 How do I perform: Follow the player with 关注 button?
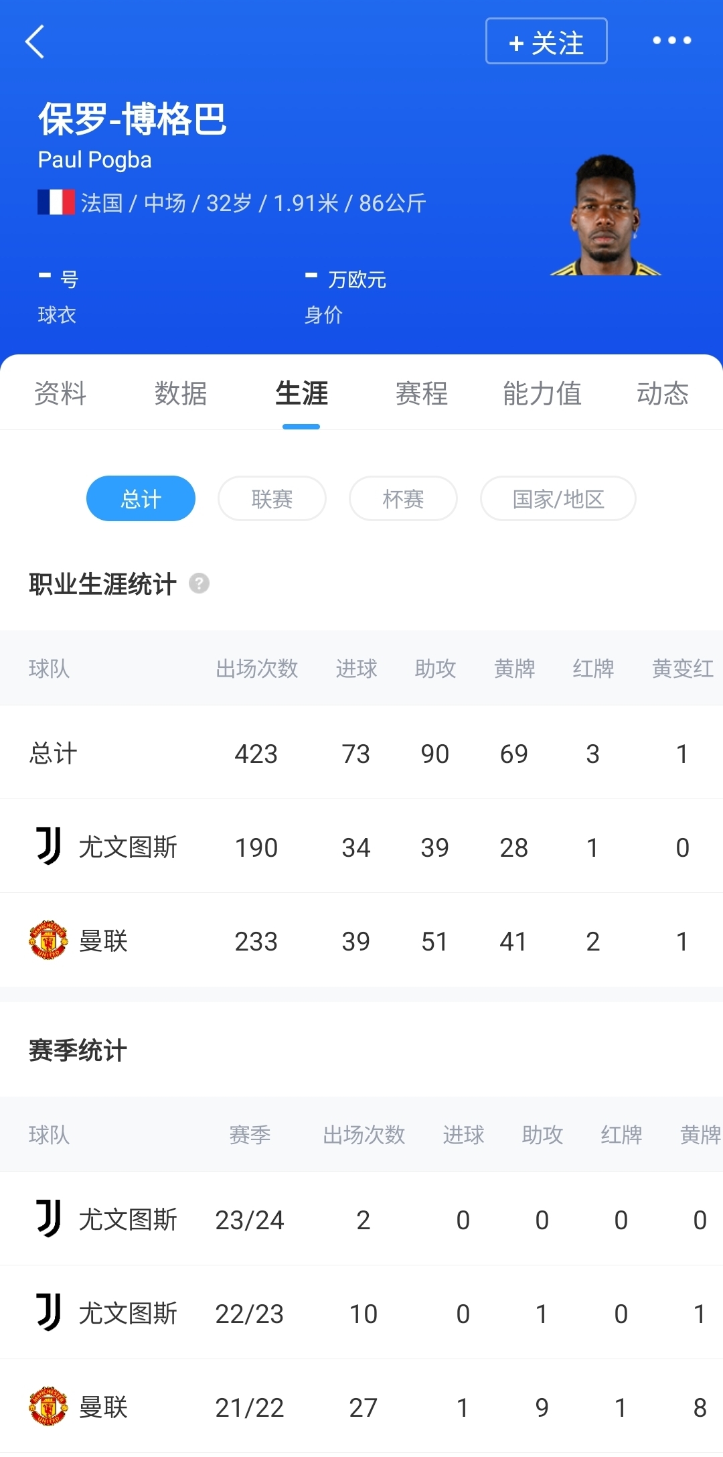point(546,42)
